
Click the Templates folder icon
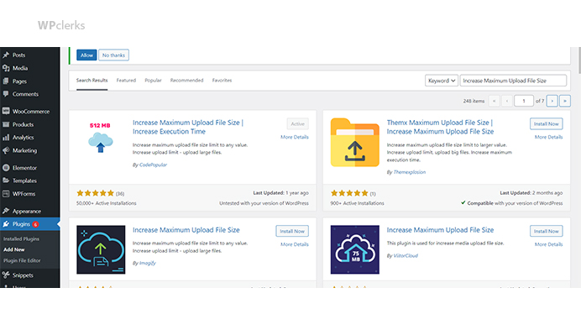pos(6,181)
